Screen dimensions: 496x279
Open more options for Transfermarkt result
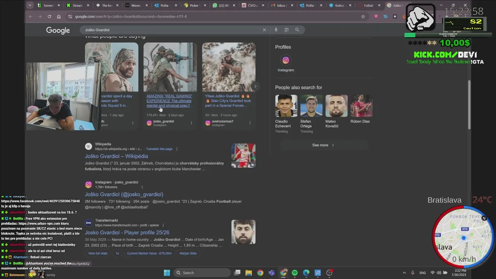[163, 225]
